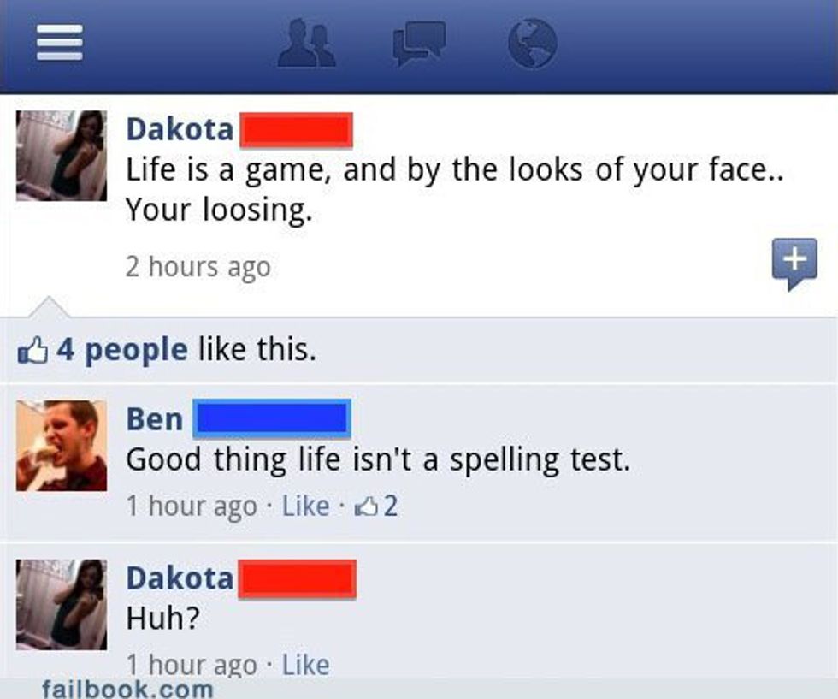Image resolution: width=838 pixels, height=699 pixels.
Task: Click the thumbs-up icon beside 4 people
Action: coord(33,351)
